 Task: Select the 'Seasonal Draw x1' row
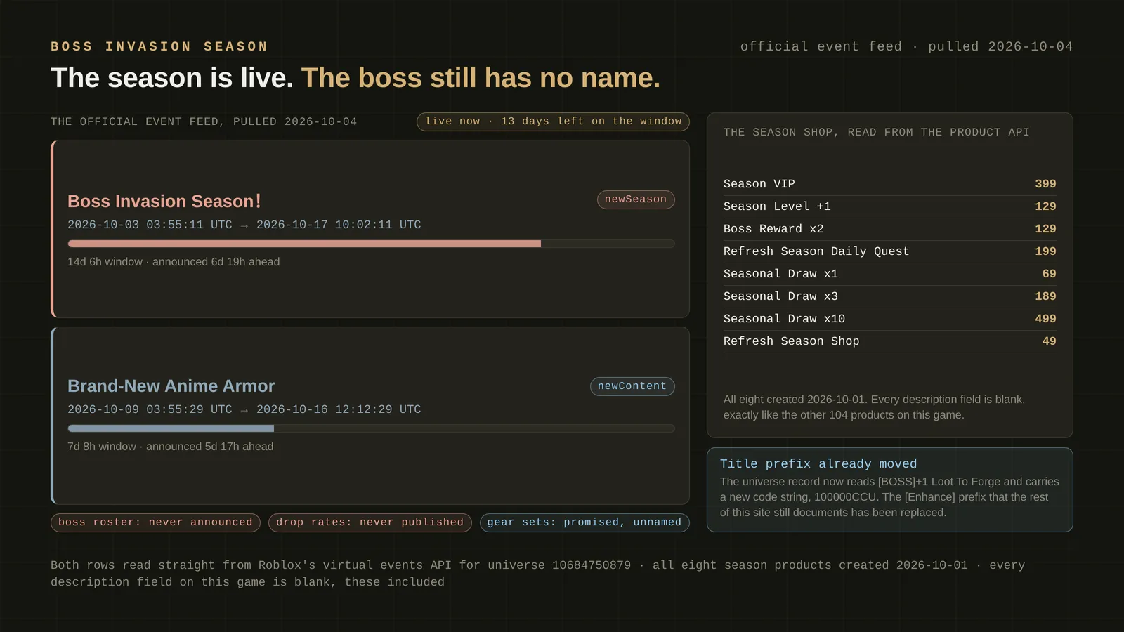coord(889,274)
